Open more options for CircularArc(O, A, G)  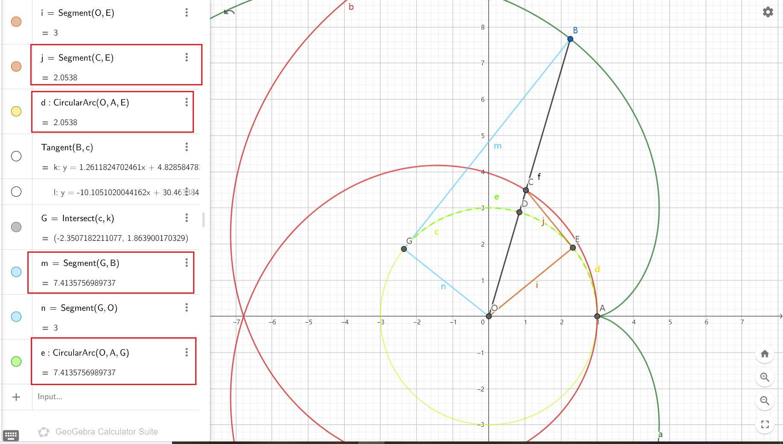[x=187, y=353]
